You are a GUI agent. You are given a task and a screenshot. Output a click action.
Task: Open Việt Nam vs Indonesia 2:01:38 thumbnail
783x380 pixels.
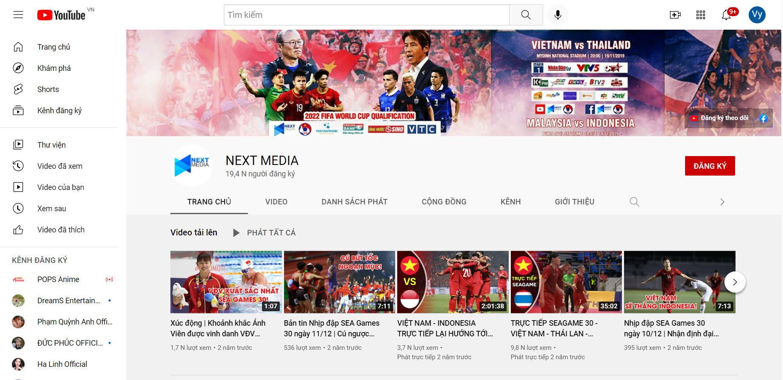[x=453, y=282]
